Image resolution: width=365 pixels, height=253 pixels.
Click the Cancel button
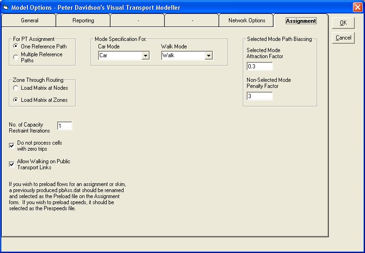point(343,38)
